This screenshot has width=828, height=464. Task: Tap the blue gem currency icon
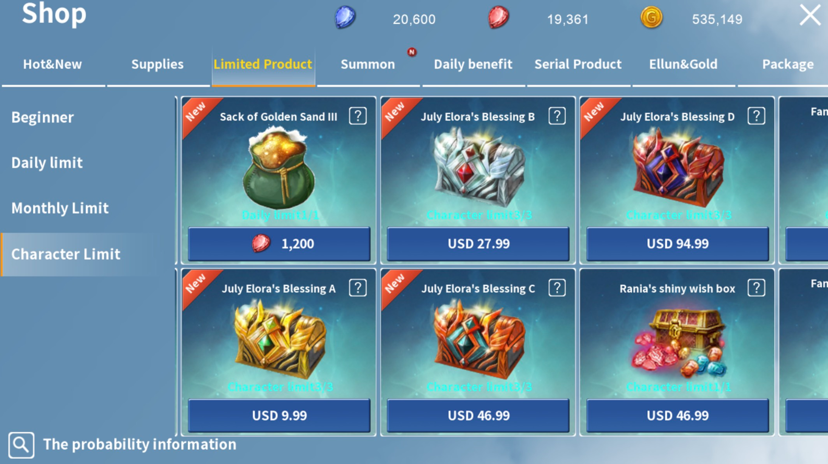(345, 18)
